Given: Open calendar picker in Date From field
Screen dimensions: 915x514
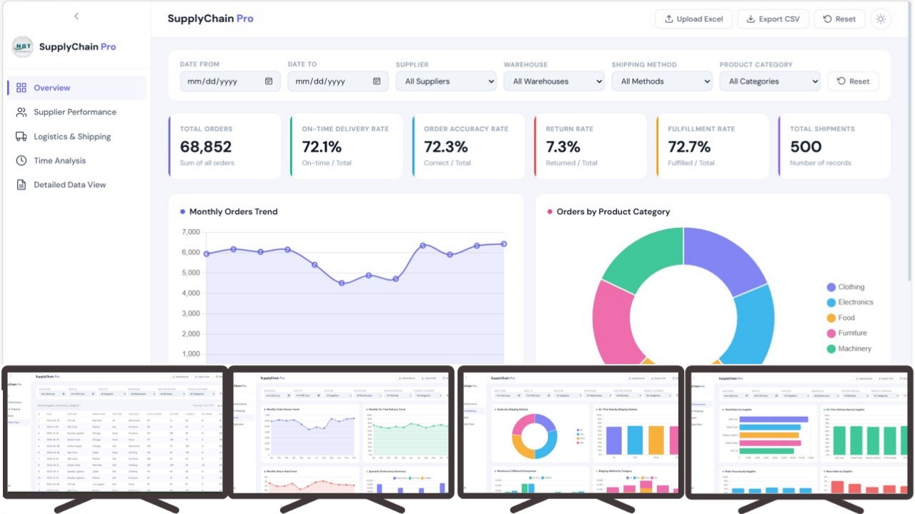Looking at the screenshot, I should [x=269, y=81].
